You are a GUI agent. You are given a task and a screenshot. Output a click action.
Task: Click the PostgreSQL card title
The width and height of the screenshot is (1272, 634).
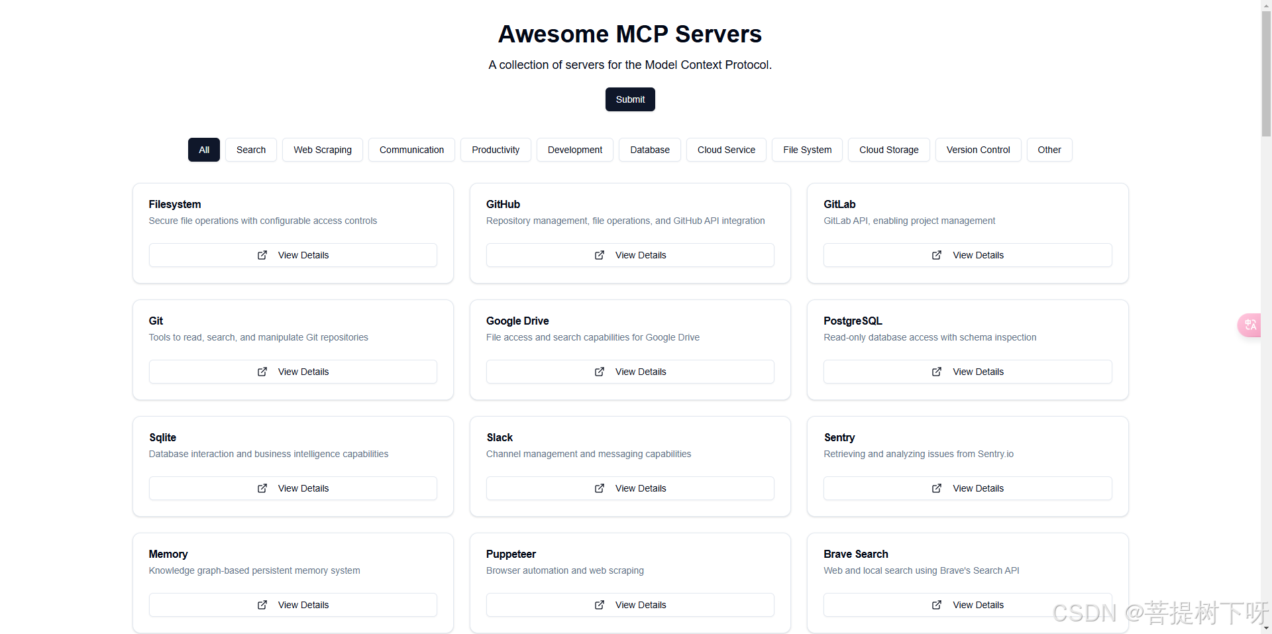(853, 321)
